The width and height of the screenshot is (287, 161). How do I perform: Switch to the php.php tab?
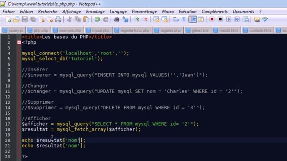[x=39, y=30]
